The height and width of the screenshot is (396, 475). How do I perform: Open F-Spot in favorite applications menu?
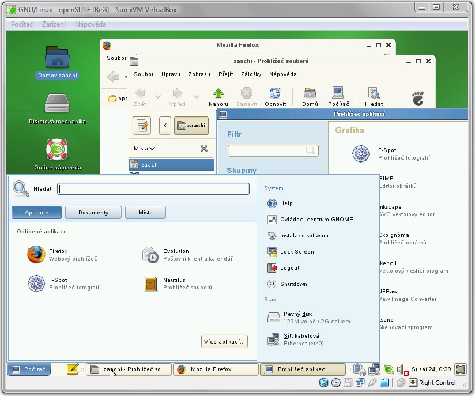click(64, 283)
